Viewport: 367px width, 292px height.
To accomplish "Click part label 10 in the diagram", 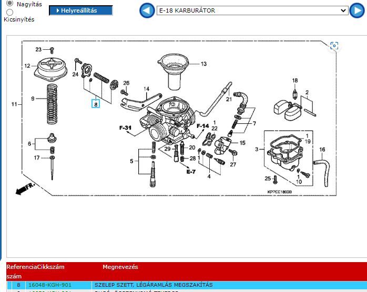I will (299, 181).
